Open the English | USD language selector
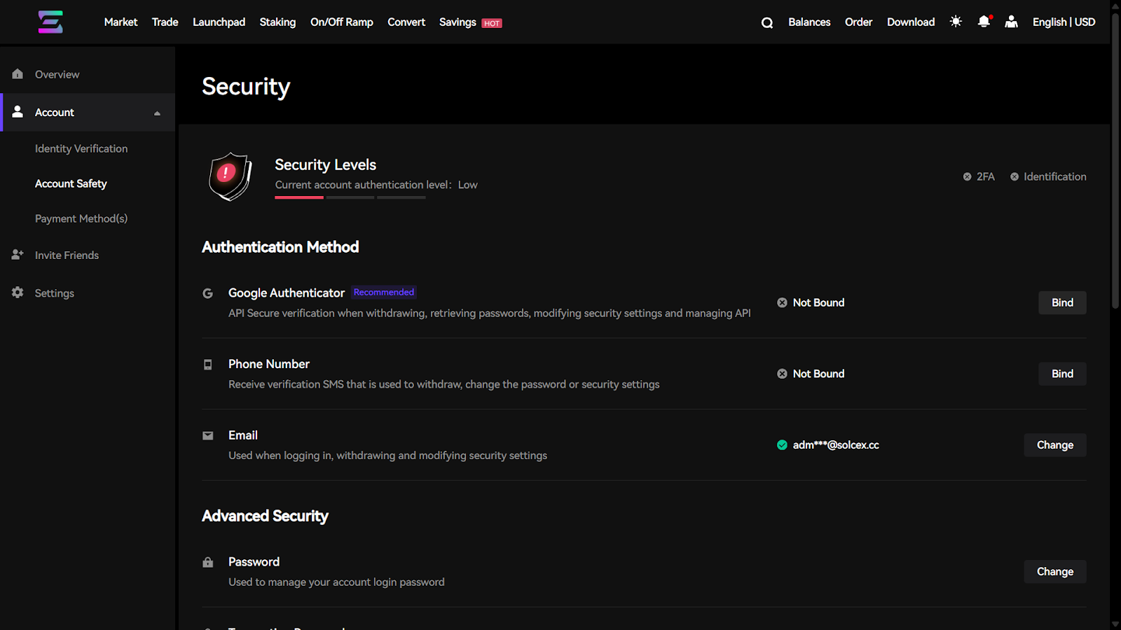Image resolution: width=1121 pixels, height=630 pixels. pyautogui.click(x=1064, y=22)
